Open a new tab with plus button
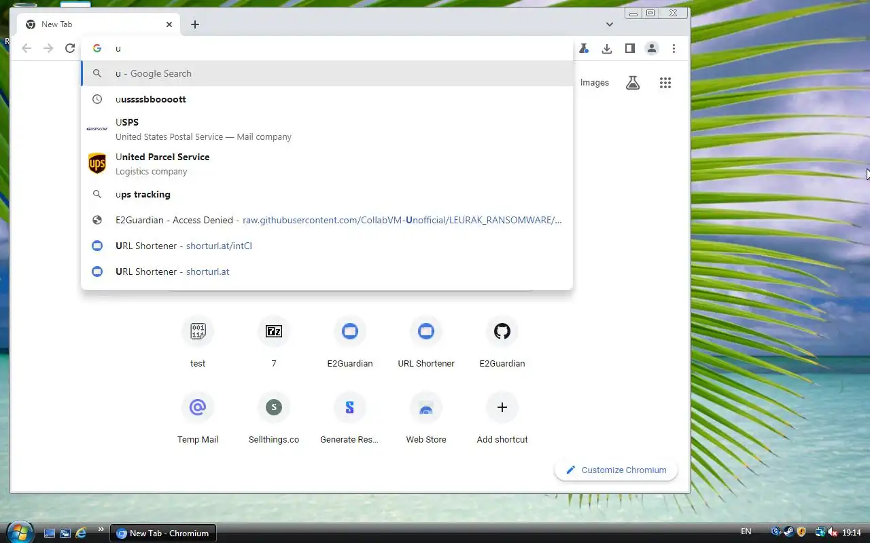Image resolution: width=870 pixels, height=543 pixels. 195,24
